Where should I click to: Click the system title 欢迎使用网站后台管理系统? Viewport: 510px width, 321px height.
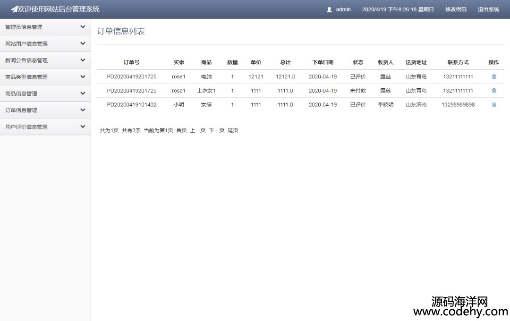(59, 9)
